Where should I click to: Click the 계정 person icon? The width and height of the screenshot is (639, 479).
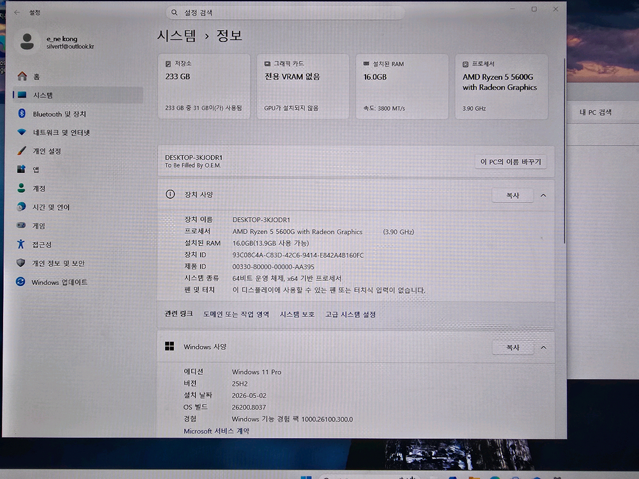pos(21,188)
